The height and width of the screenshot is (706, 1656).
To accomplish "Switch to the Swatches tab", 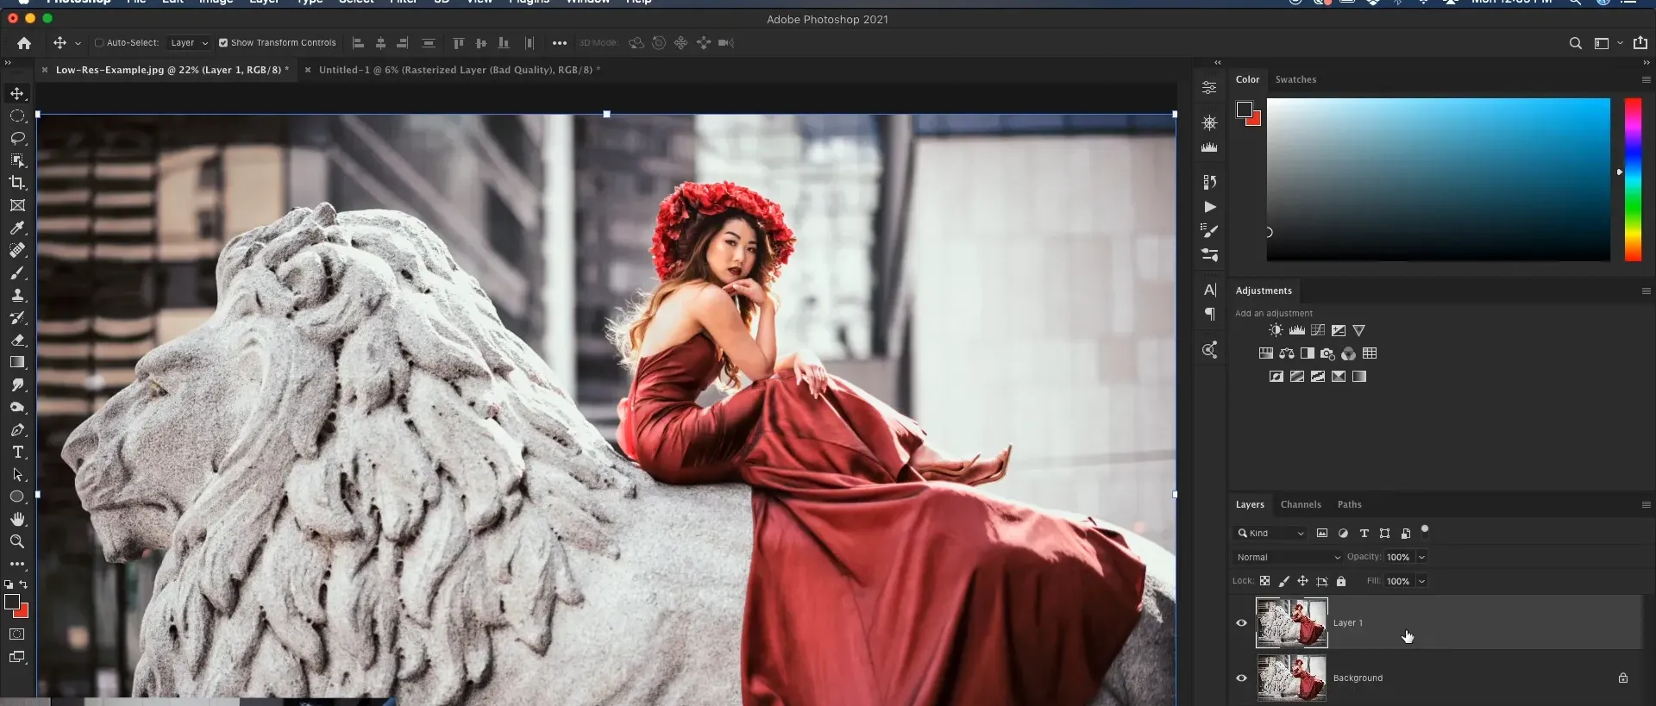I will coord(1295,79).
